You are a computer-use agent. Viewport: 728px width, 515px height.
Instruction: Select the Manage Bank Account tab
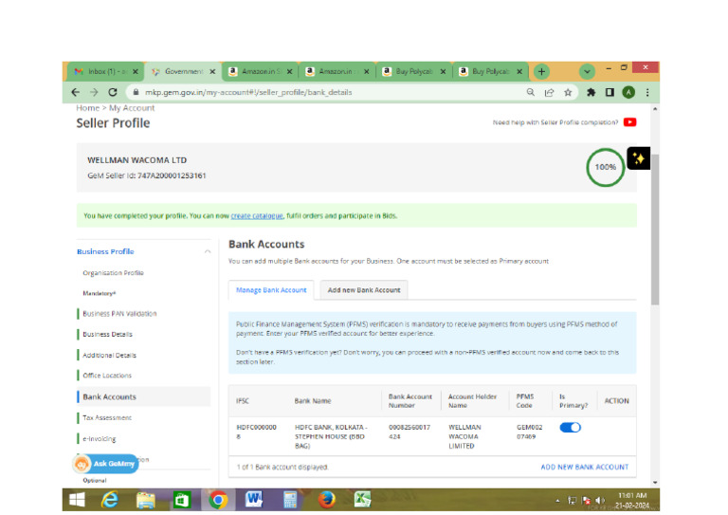pos(271,290)
